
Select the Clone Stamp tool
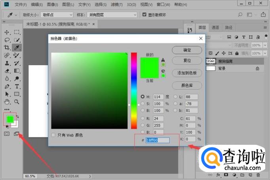pyautogui.click(x=7, y=63)
